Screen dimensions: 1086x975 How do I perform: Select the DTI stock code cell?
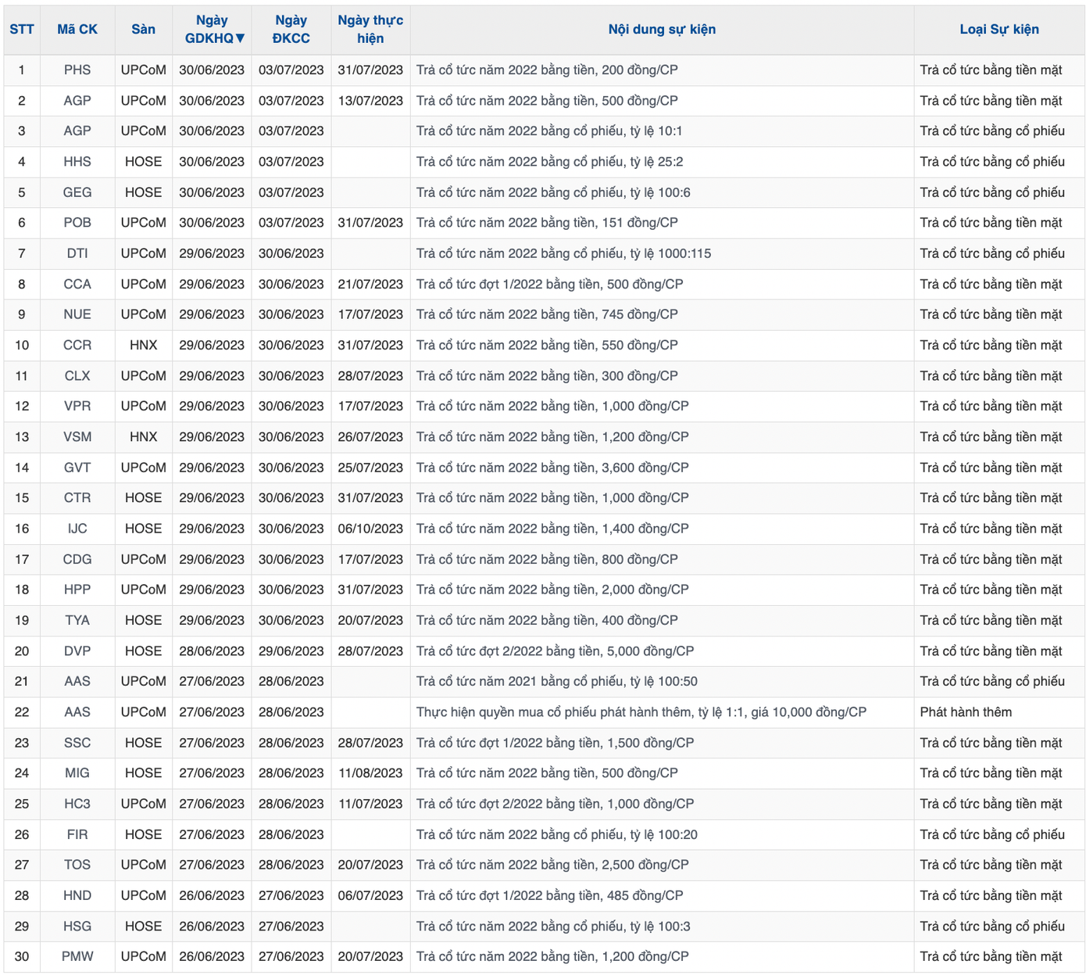77,253
